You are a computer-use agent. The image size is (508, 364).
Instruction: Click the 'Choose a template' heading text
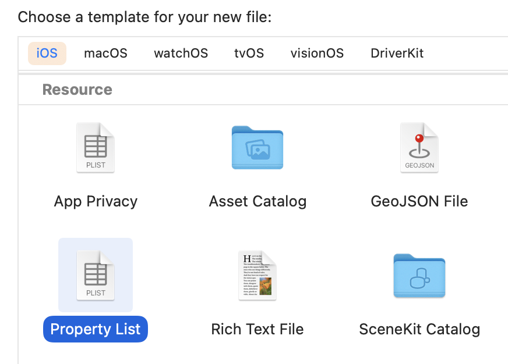click(145, 16)
